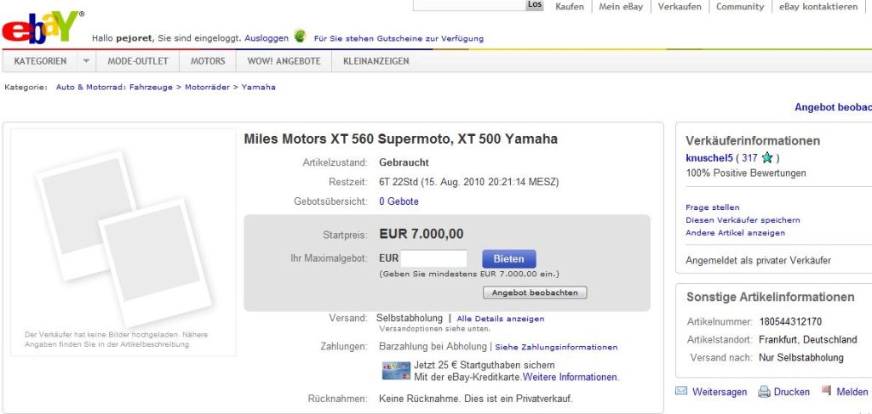Open the KLEINANZEIGEN tab
872x414 pixels.
click(376, 61)
